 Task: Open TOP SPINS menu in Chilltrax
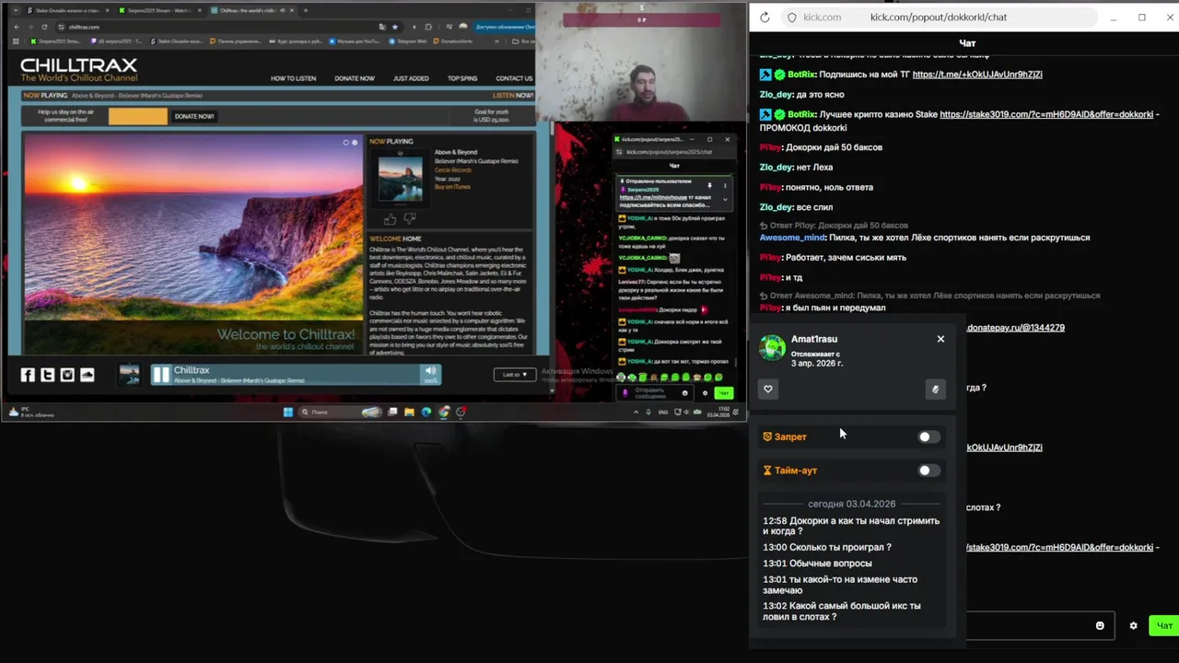pos(462,78)
